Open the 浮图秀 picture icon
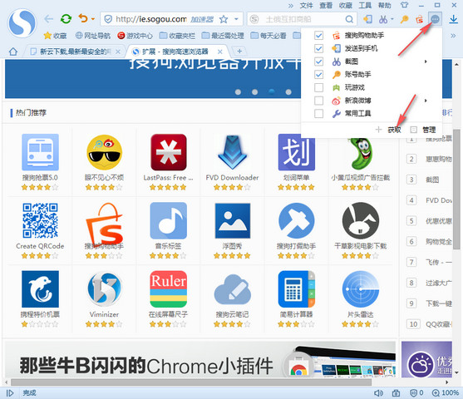The width and height of the screenshot is (463, 399). point(233,220)
